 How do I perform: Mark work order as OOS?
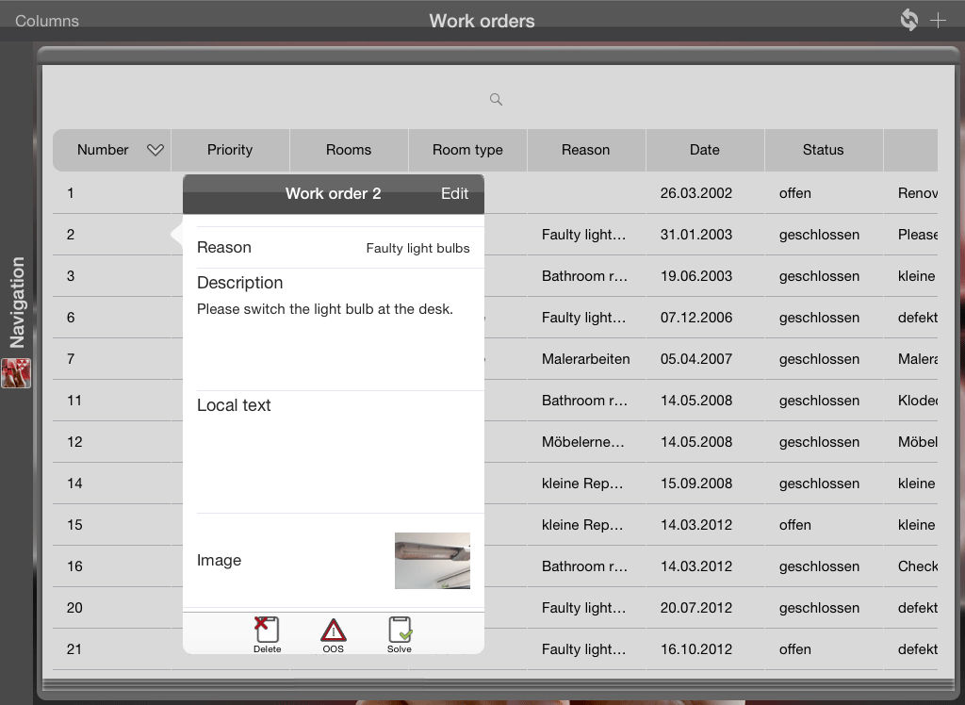pos(333,635)
